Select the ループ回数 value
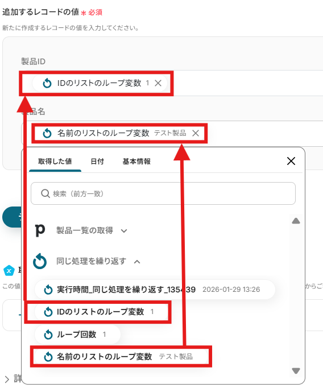This screenshot has width=323, height=388. (x=77, y=335)
